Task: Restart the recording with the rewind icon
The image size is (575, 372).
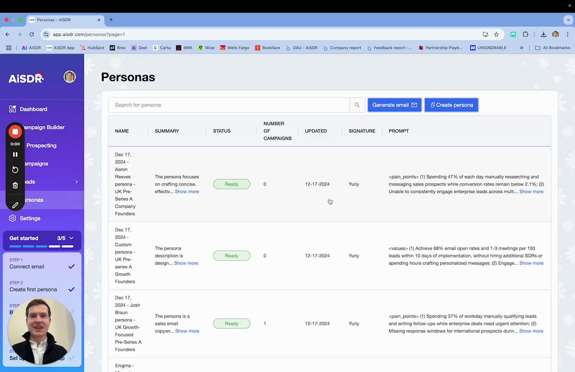Action: [x=15, y=169]
